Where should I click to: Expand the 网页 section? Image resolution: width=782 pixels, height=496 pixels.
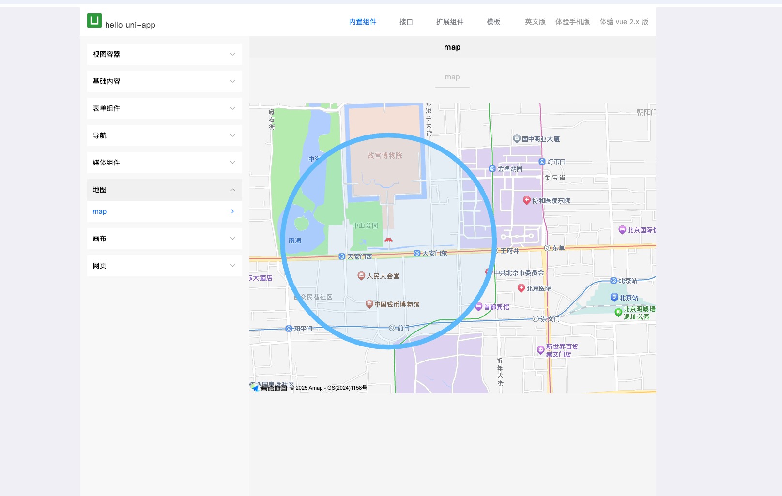(165, 266)
